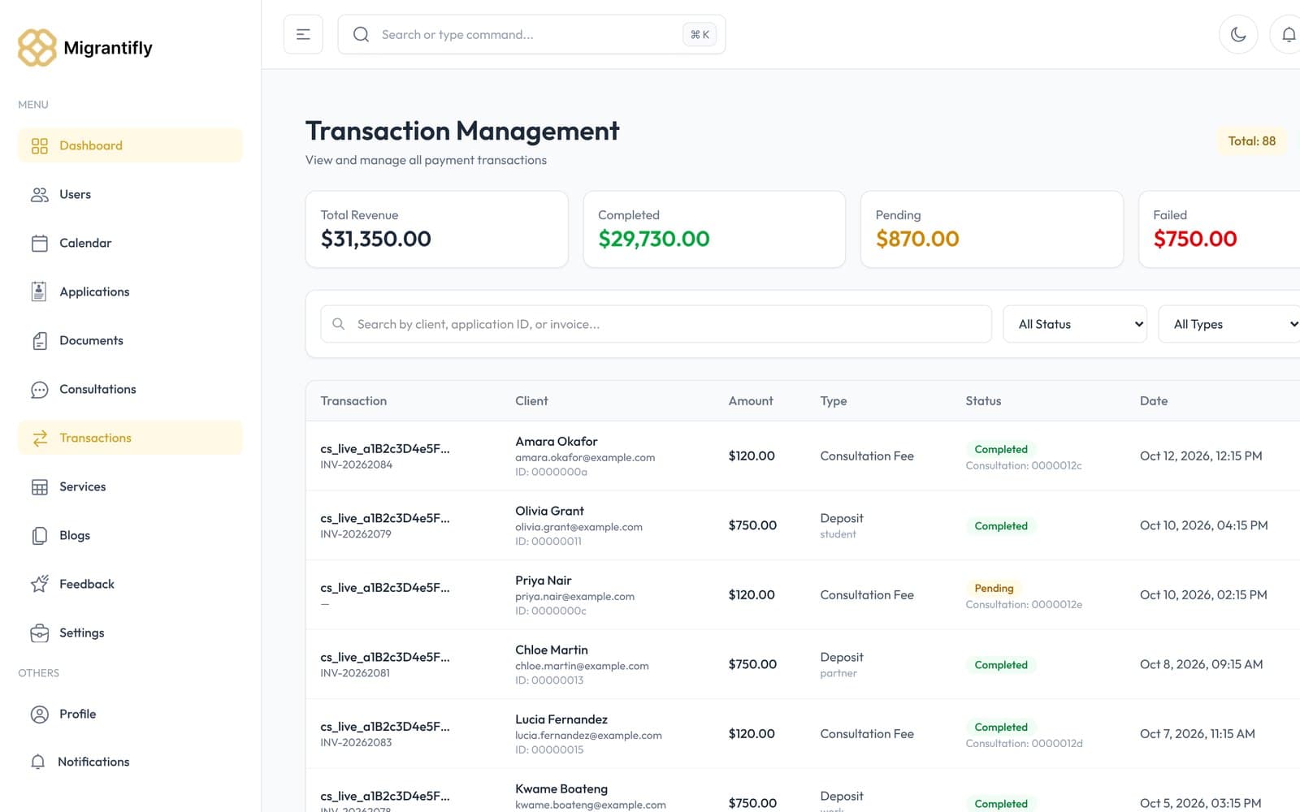Click invoice INV-20262079
The height and width of the screenshot is (812, 1300).
(356, 533)
